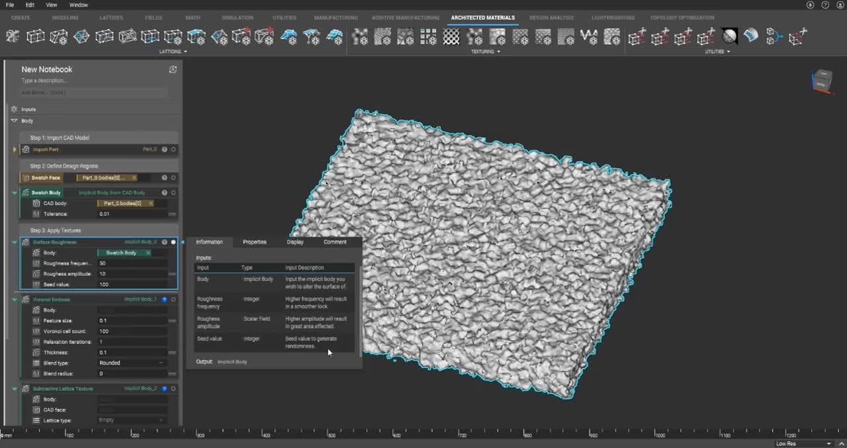Click the Seed value field showing 100
The image size is (847, 448).
point(132,285)
